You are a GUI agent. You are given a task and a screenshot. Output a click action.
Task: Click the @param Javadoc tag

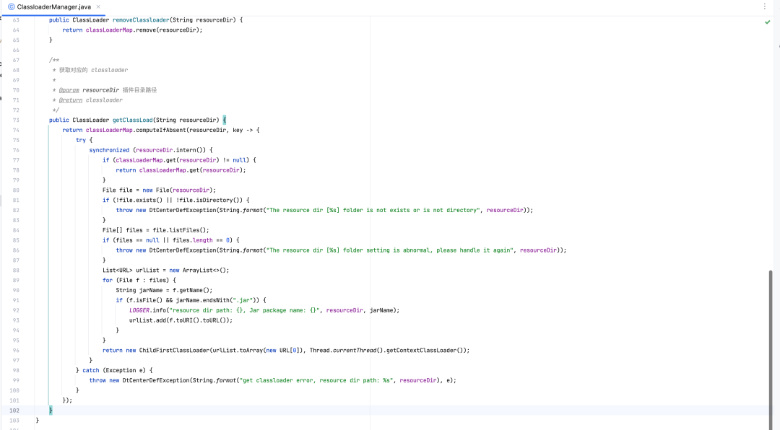[x=69, y=90]
